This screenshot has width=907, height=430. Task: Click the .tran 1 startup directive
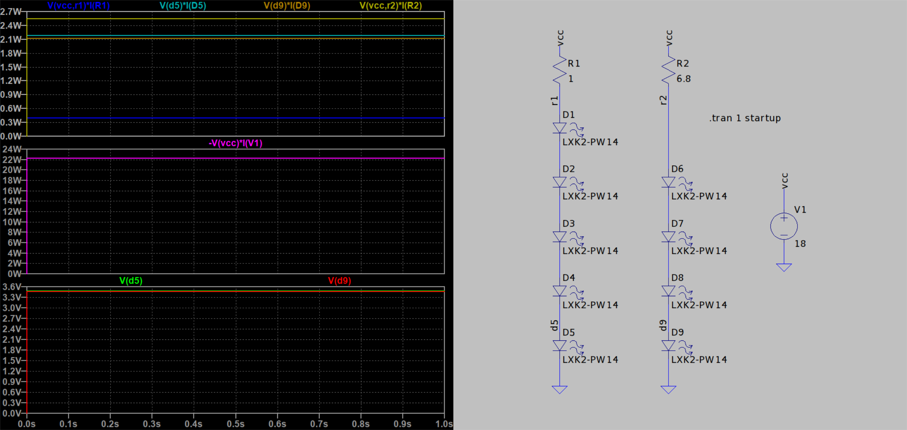point(745,118)
